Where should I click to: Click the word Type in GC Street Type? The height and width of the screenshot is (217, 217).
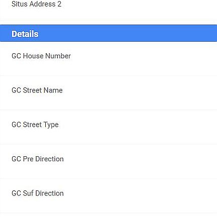pos(51,125)
